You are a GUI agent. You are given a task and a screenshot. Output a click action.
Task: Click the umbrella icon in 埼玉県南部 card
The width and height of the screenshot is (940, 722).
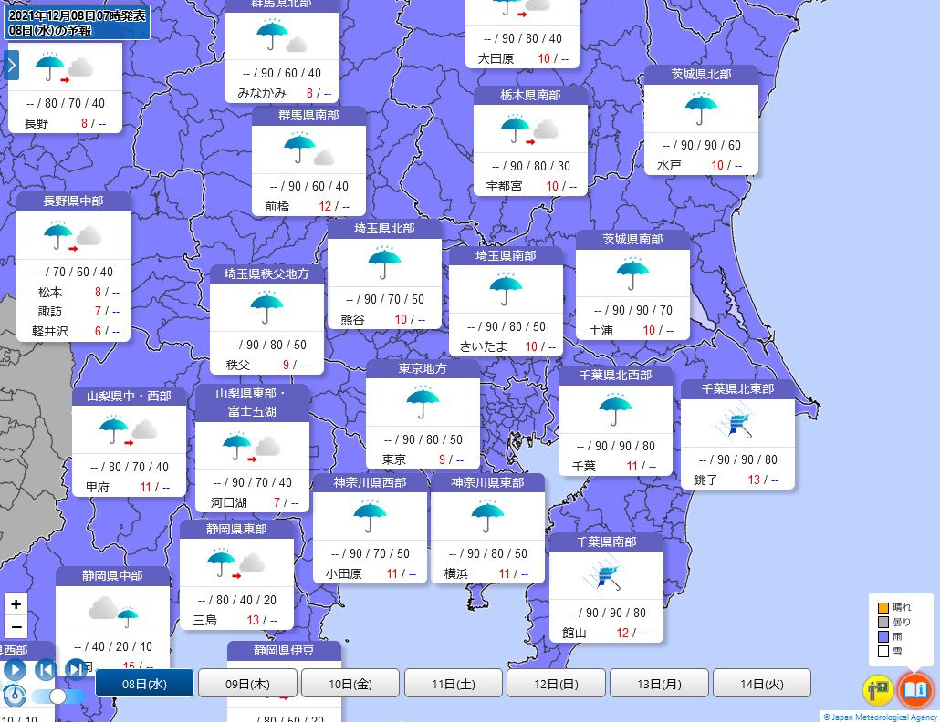point(506,290)
